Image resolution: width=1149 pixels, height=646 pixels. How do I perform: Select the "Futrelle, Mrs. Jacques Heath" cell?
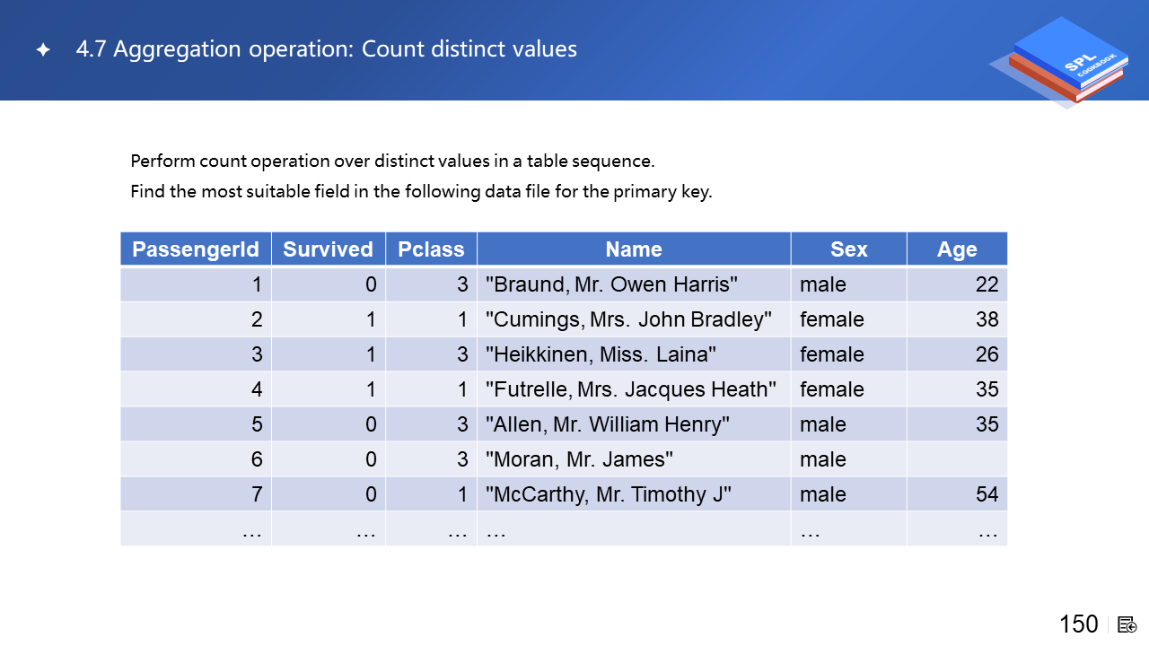point(630,389)
